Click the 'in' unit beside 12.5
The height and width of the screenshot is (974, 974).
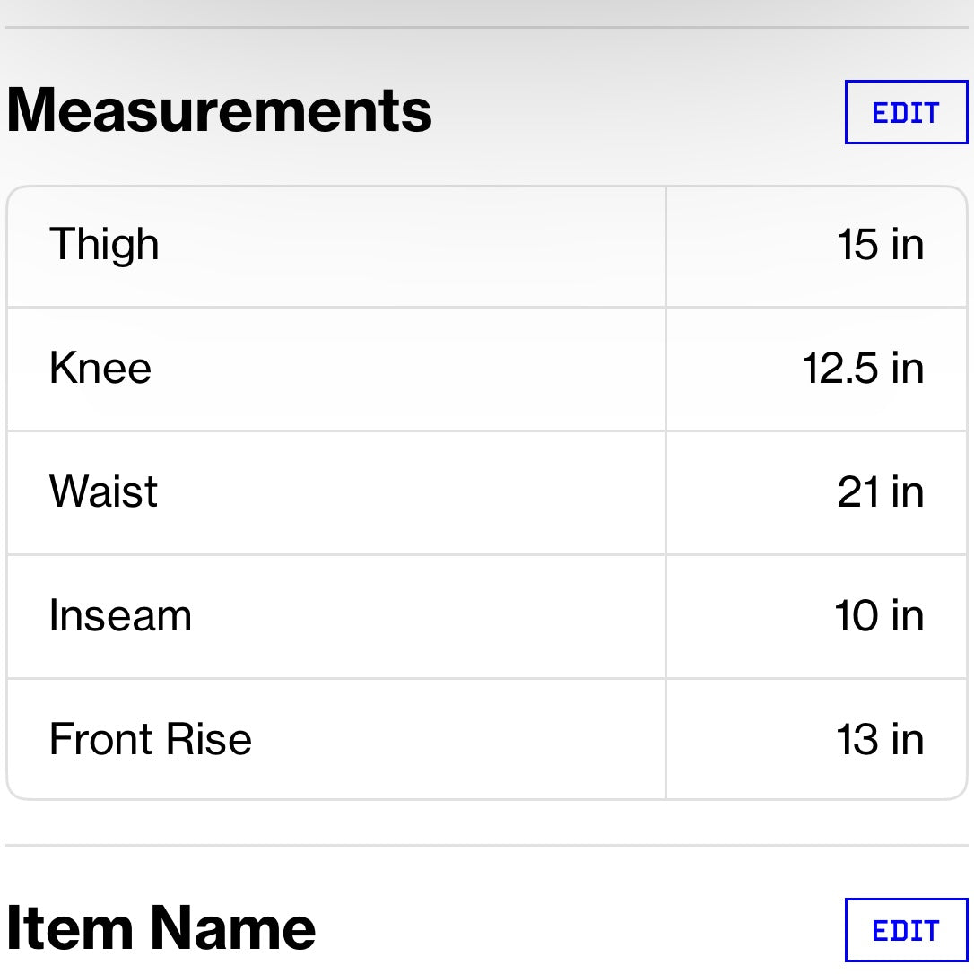click(908, 369)
